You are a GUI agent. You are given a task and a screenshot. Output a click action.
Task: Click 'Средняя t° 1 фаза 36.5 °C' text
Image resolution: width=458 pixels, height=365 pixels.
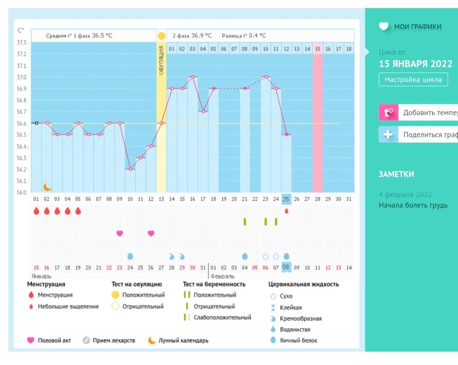click(x=79, y=36)
